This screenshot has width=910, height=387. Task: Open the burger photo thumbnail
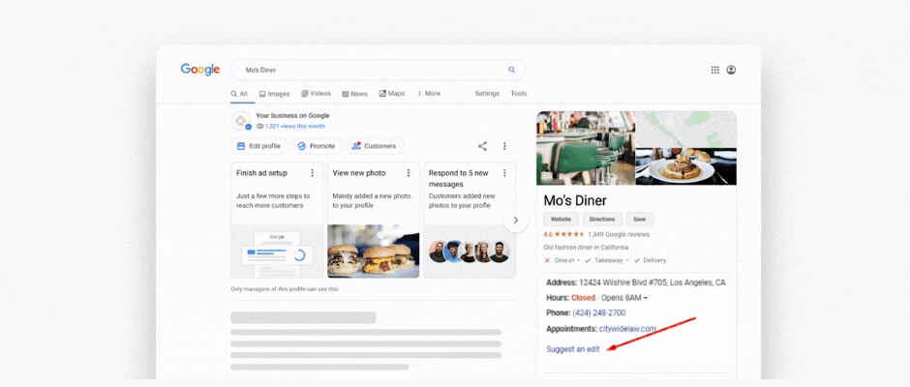[x=373, y=252]
